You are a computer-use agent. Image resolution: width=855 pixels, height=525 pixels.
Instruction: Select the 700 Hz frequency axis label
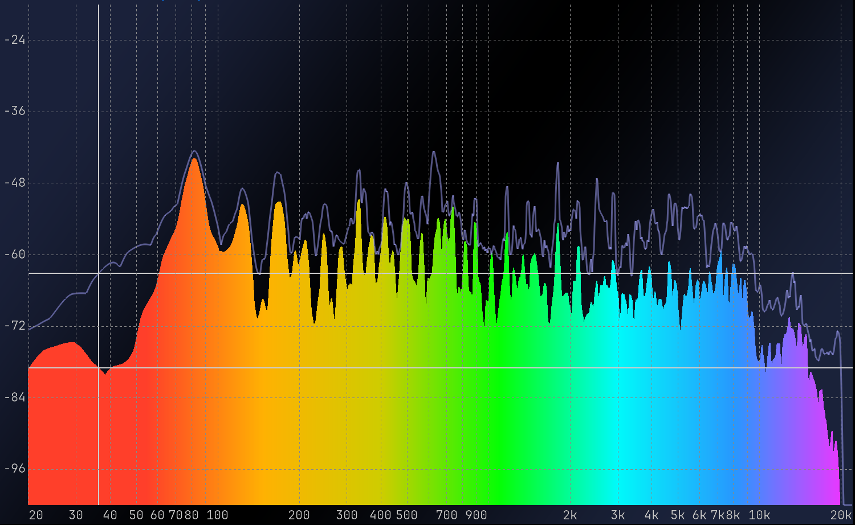click(x=446, y=515)
